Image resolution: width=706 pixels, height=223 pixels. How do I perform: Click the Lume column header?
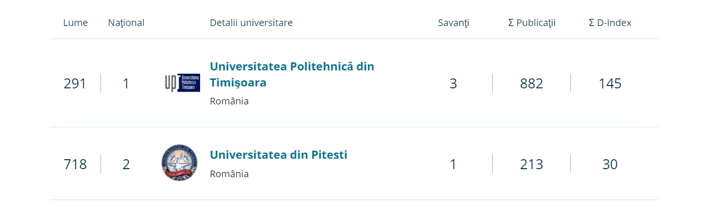[x=75, y=23]
